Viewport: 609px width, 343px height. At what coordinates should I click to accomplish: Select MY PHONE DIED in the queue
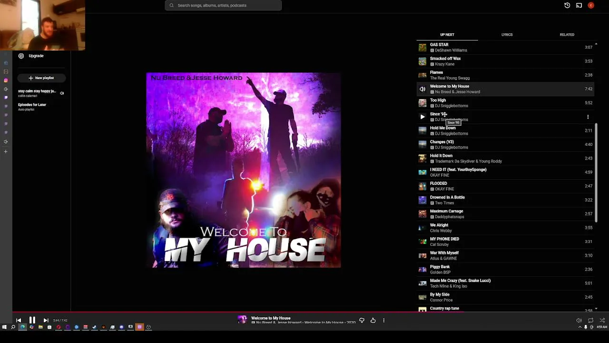(x=505, y=242)
